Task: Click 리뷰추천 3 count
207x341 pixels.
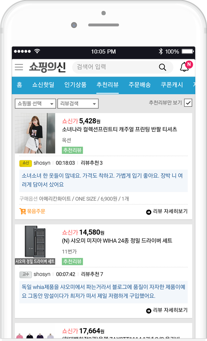Action: pos(91,163)
